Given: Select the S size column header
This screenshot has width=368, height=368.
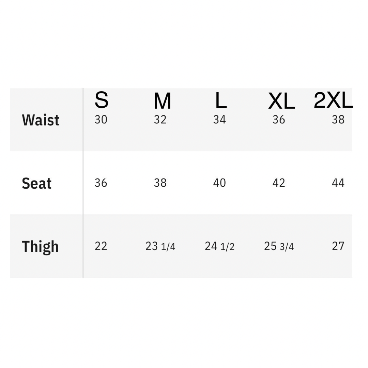Looking at the screenshot, I should pyautogui.click(x=101, y=100).
